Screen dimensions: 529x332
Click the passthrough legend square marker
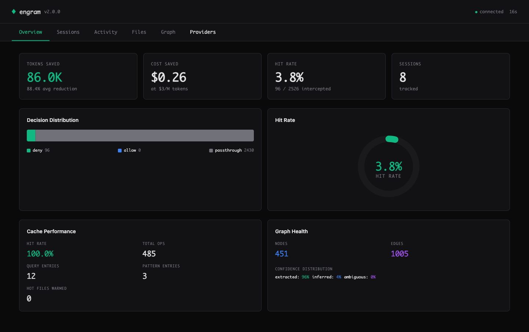pyautogui.click(x=210, y=150)
